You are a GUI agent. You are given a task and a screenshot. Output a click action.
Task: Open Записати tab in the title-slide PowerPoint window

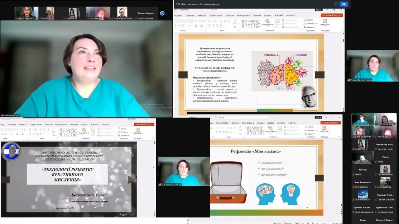[49, 124]
